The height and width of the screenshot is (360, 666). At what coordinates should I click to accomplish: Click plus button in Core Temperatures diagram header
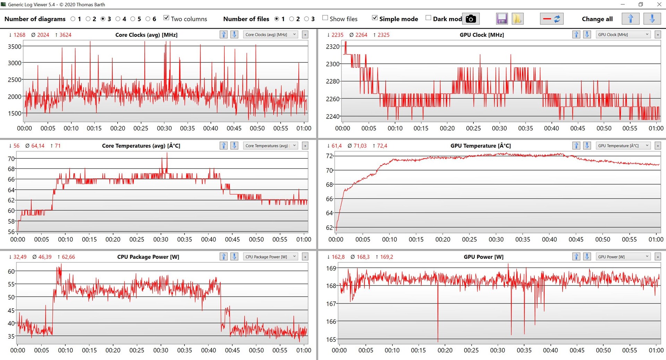click(305, 146)
